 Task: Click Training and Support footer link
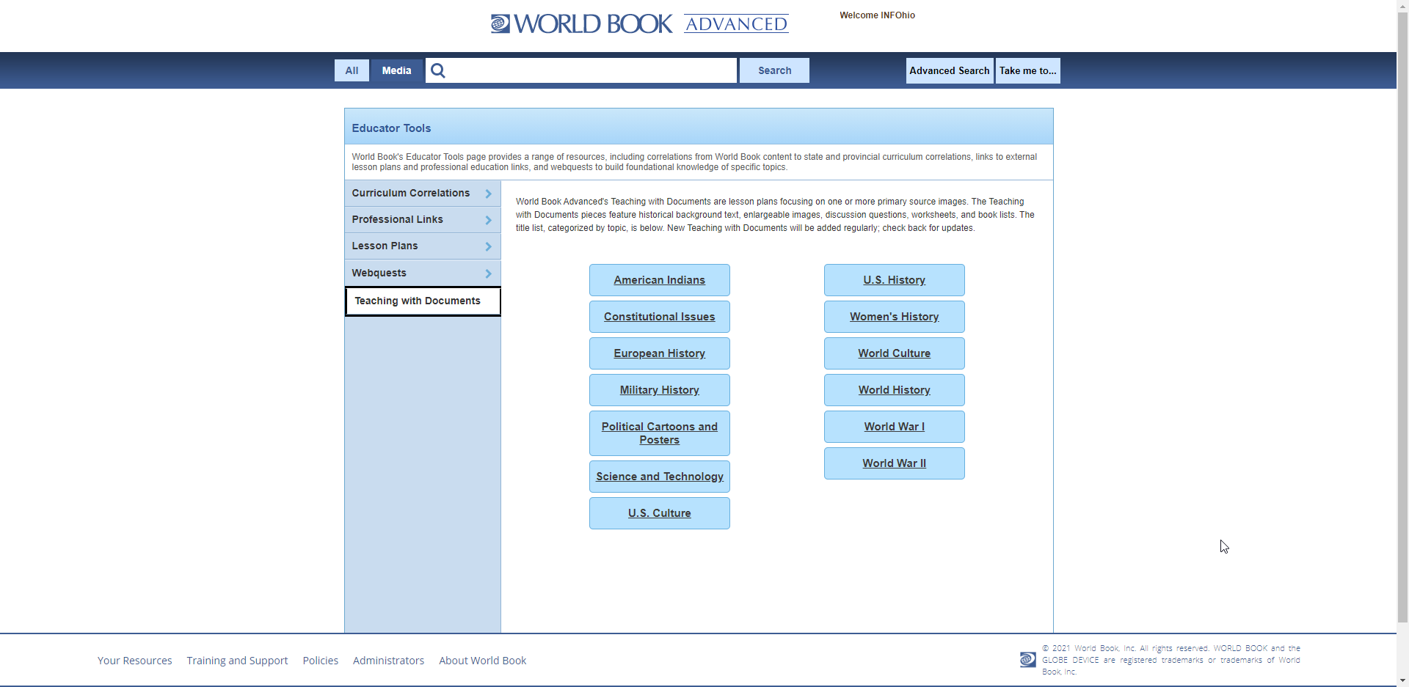pyautogui.click(x=237, y=661)
